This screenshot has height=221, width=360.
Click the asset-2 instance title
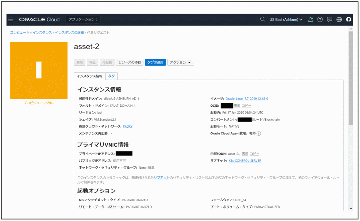(x=86, y=47)
